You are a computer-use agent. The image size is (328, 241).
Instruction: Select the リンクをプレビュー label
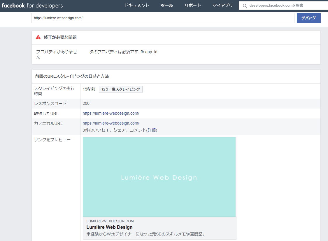pyautogui.click(x=52, y=139)
